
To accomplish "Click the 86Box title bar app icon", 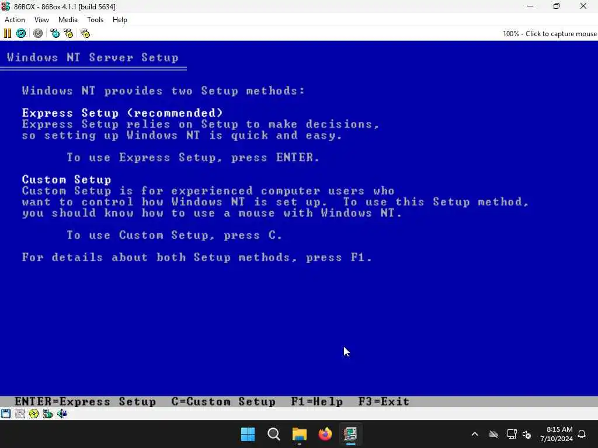I will click(x=6, y=6).
